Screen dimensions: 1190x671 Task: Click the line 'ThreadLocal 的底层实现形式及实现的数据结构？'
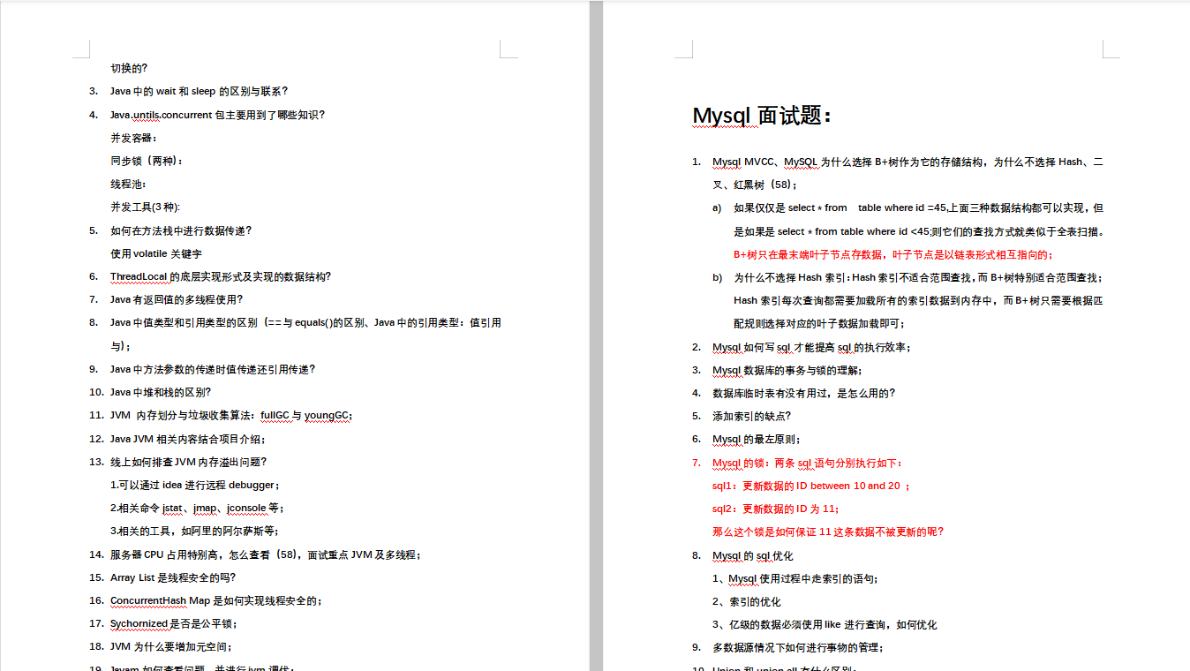[221, 276]
